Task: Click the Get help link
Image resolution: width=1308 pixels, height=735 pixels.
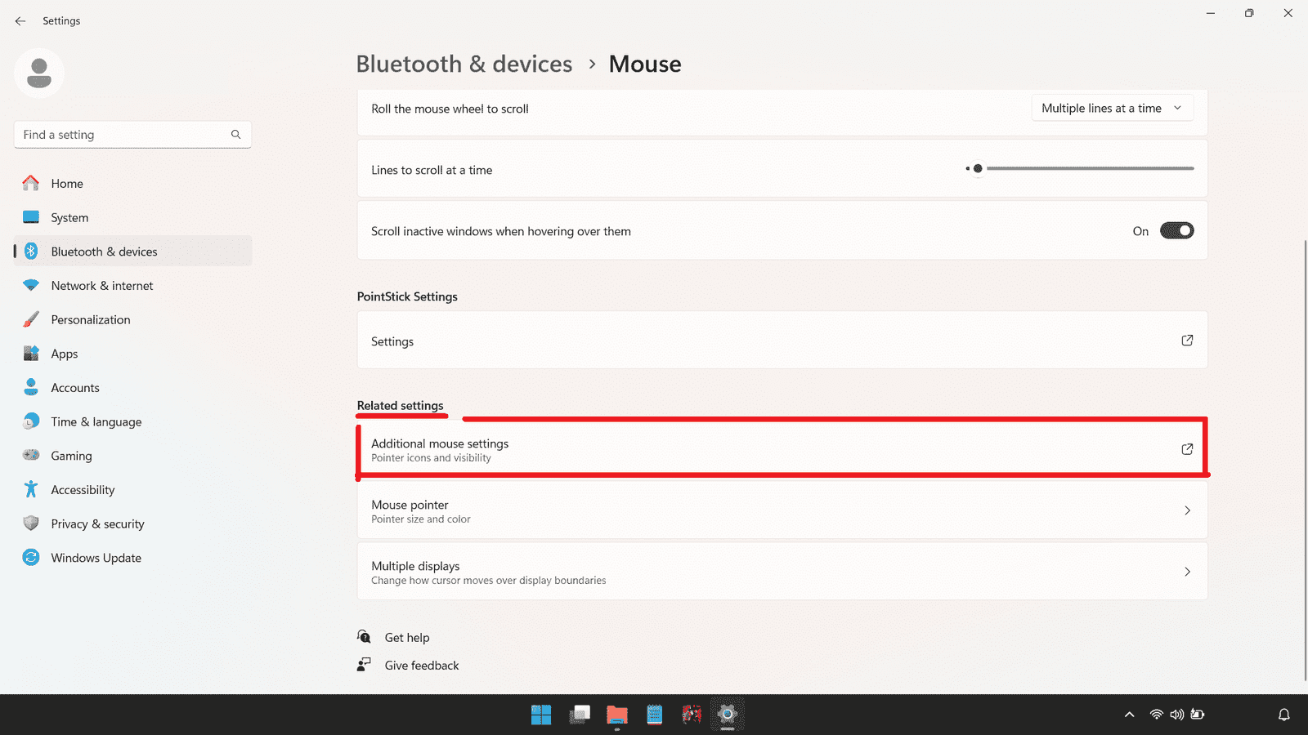Action: click(406, 638)
